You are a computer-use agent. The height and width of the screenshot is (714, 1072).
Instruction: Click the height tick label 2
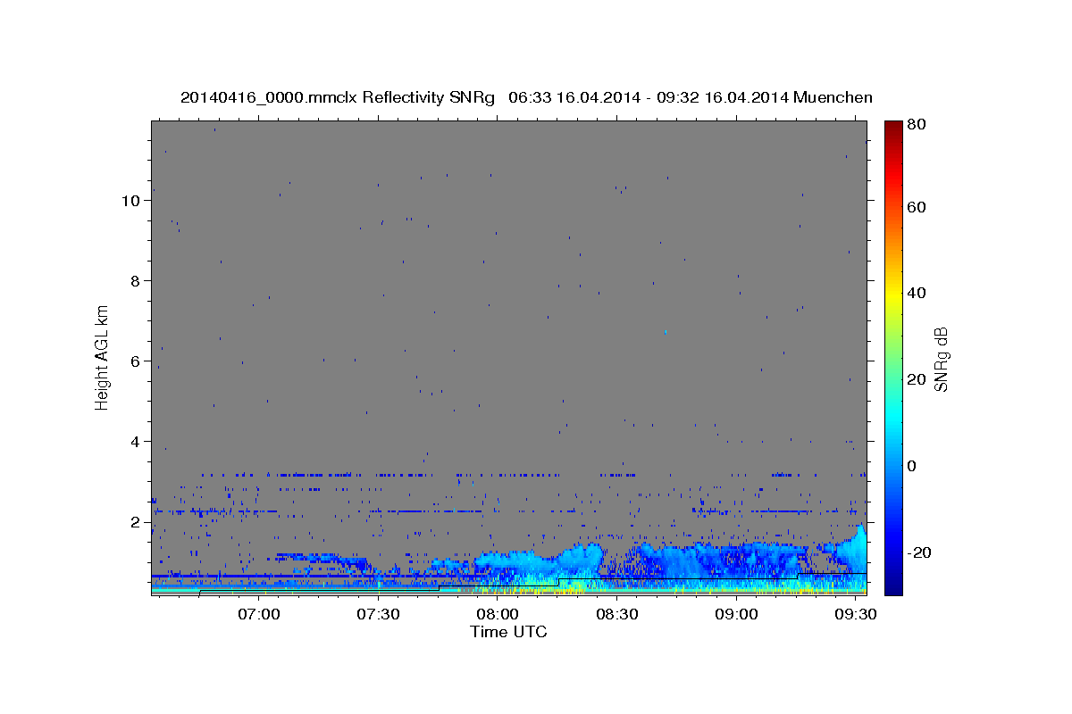pos(136,521)
